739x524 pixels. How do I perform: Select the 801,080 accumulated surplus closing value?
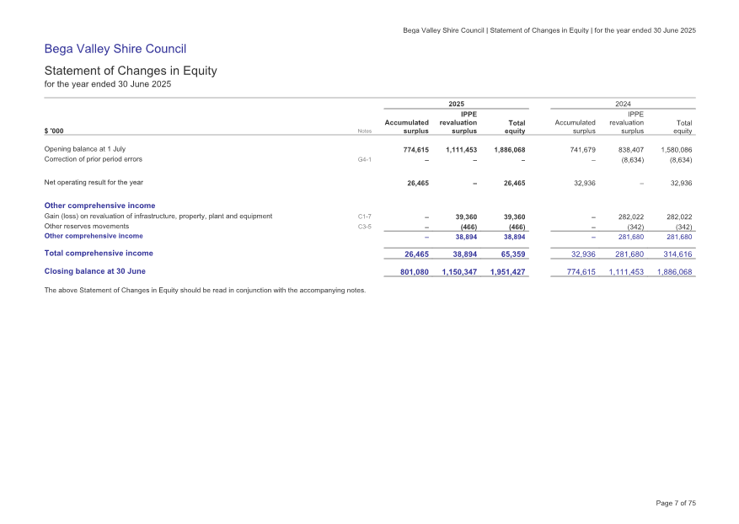point(410,272)
